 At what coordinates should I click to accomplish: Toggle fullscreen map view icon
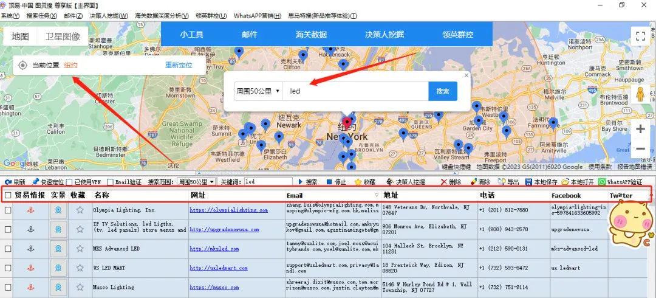click(x=641, y=36)
